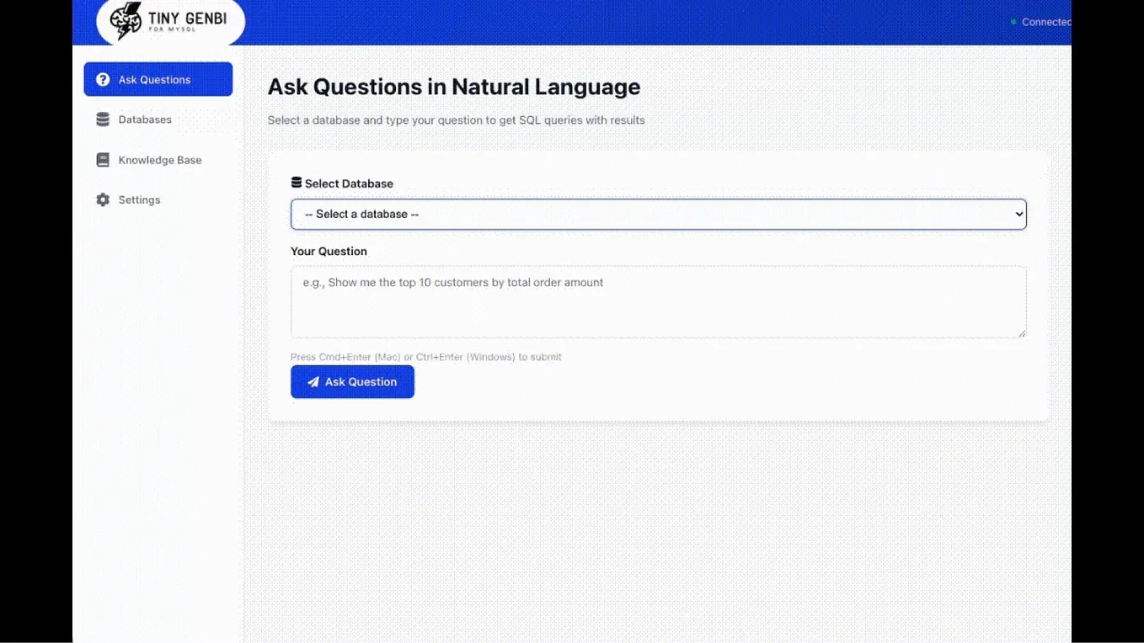Click the Tiny GenBI brain logo icon
1144x643 pixels.
pyautogui.click(x=126, y=21)
